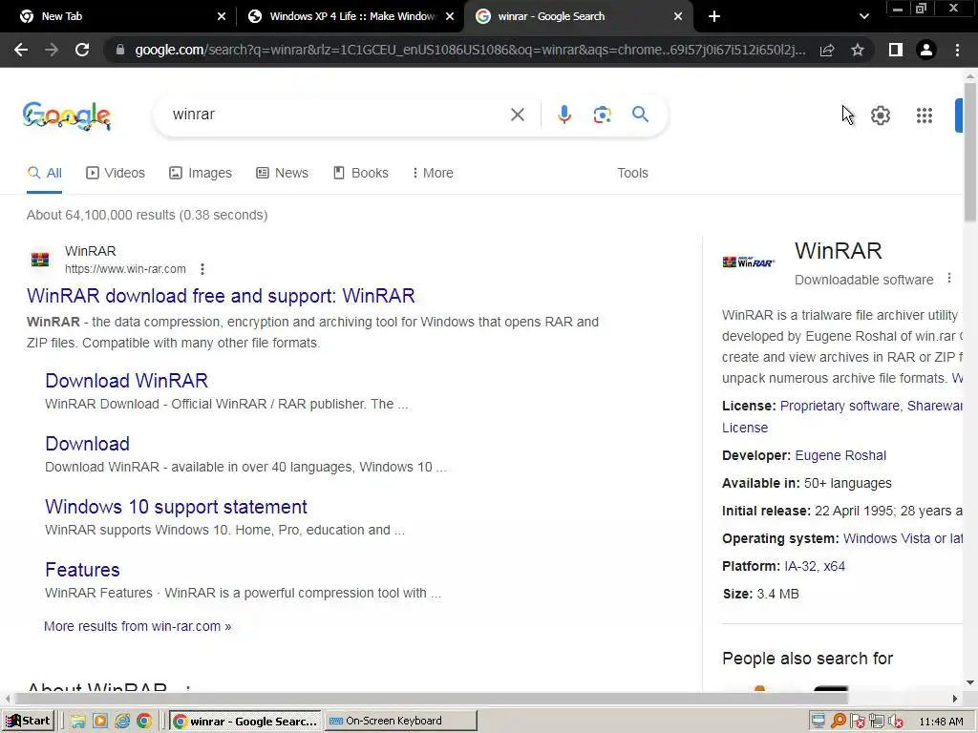
Task: Open the Windows 10 support statement link
Action: click(176, 507)
